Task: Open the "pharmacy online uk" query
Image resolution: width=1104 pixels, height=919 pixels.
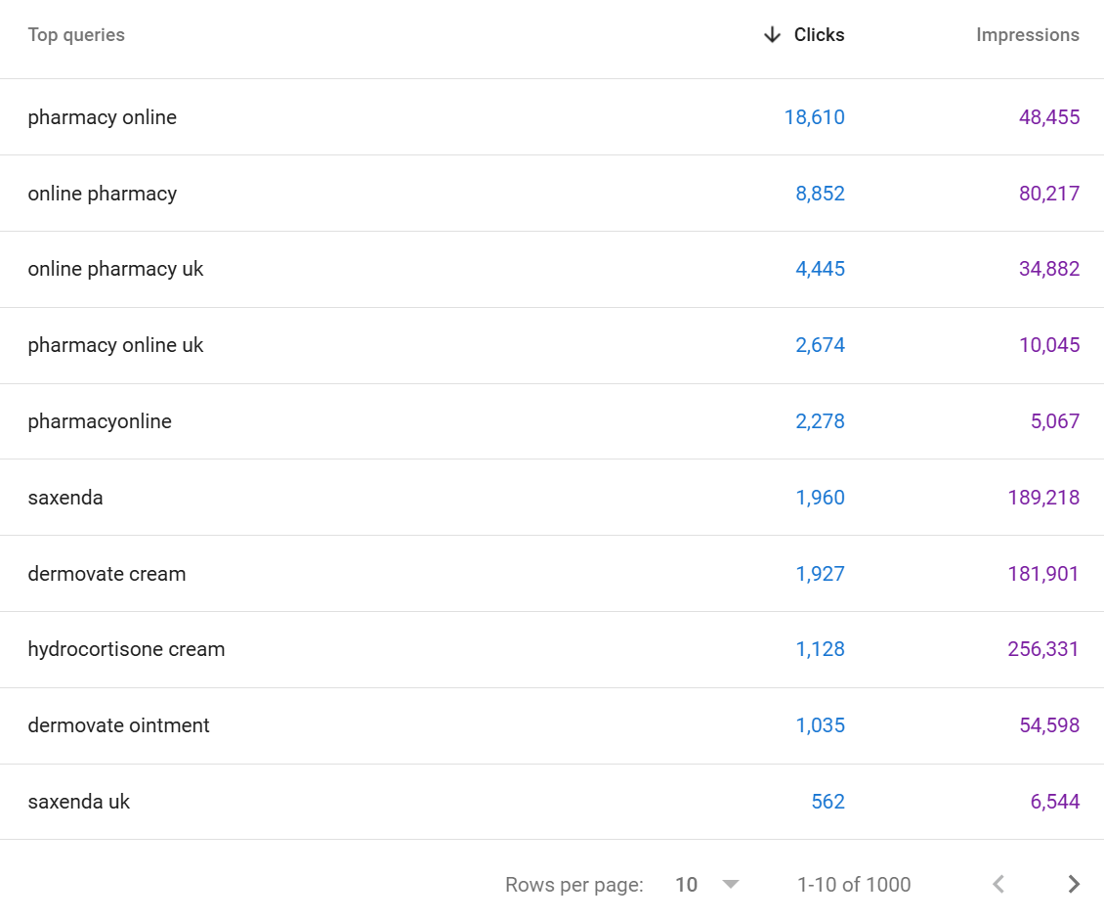Action: [x=115, y=345]
